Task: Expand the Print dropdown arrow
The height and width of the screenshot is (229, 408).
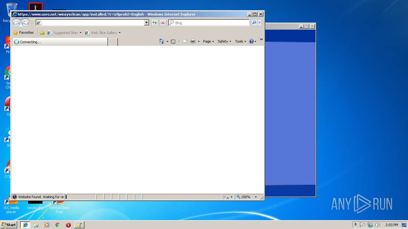Action: click(x=199, y=42)
